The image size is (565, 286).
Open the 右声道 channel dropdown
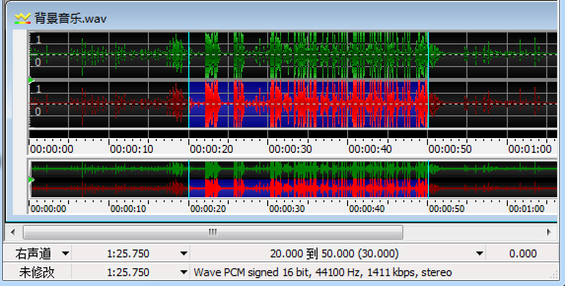(x=65, y=254)
